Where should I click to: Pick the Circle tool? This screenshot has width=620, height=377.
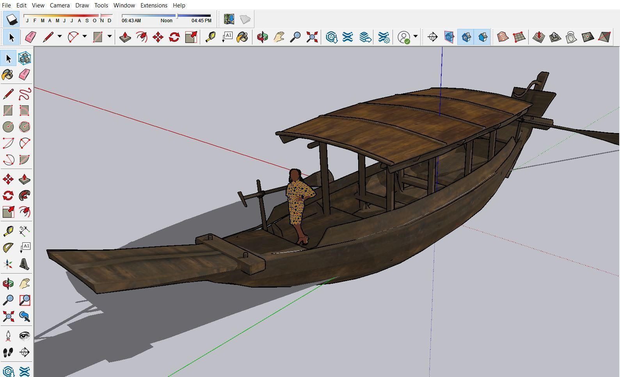coord(8,127)
